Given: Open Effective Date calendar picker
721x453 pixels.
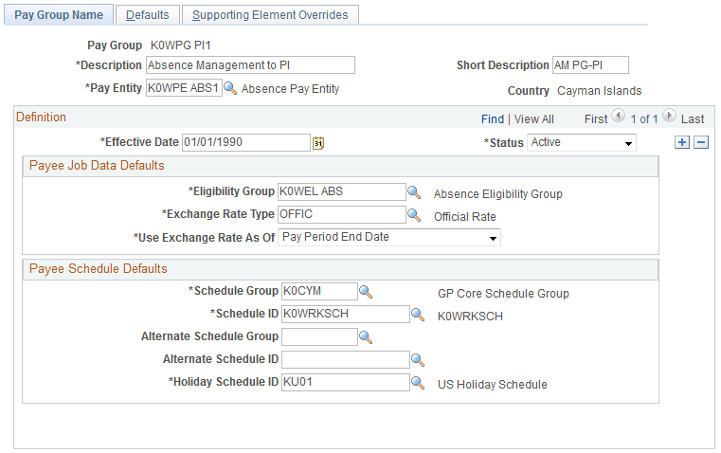Looking at the screenshot, I should [x=318, y=143].
